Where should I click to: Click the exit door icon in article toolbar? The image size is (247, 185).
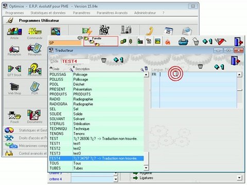[x=238, y=42]
